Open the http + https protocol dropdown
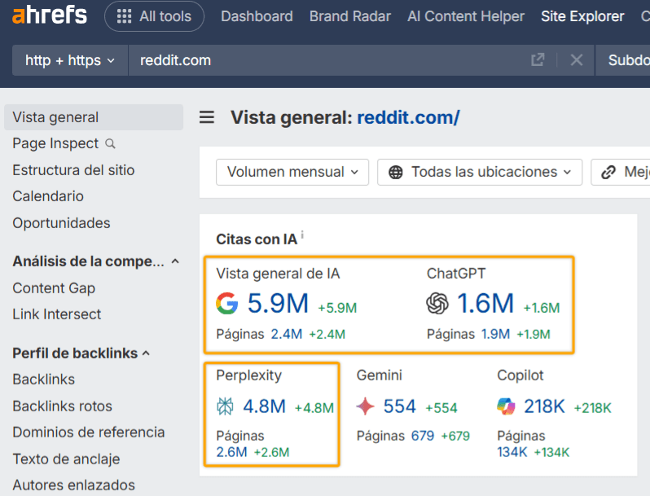Screen dimensions: 650x496 70,60
